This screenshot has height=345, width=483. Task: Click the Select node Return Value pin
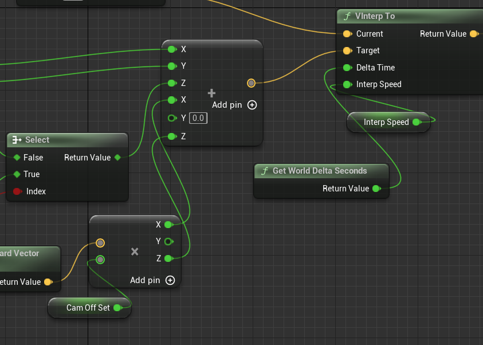117,158
